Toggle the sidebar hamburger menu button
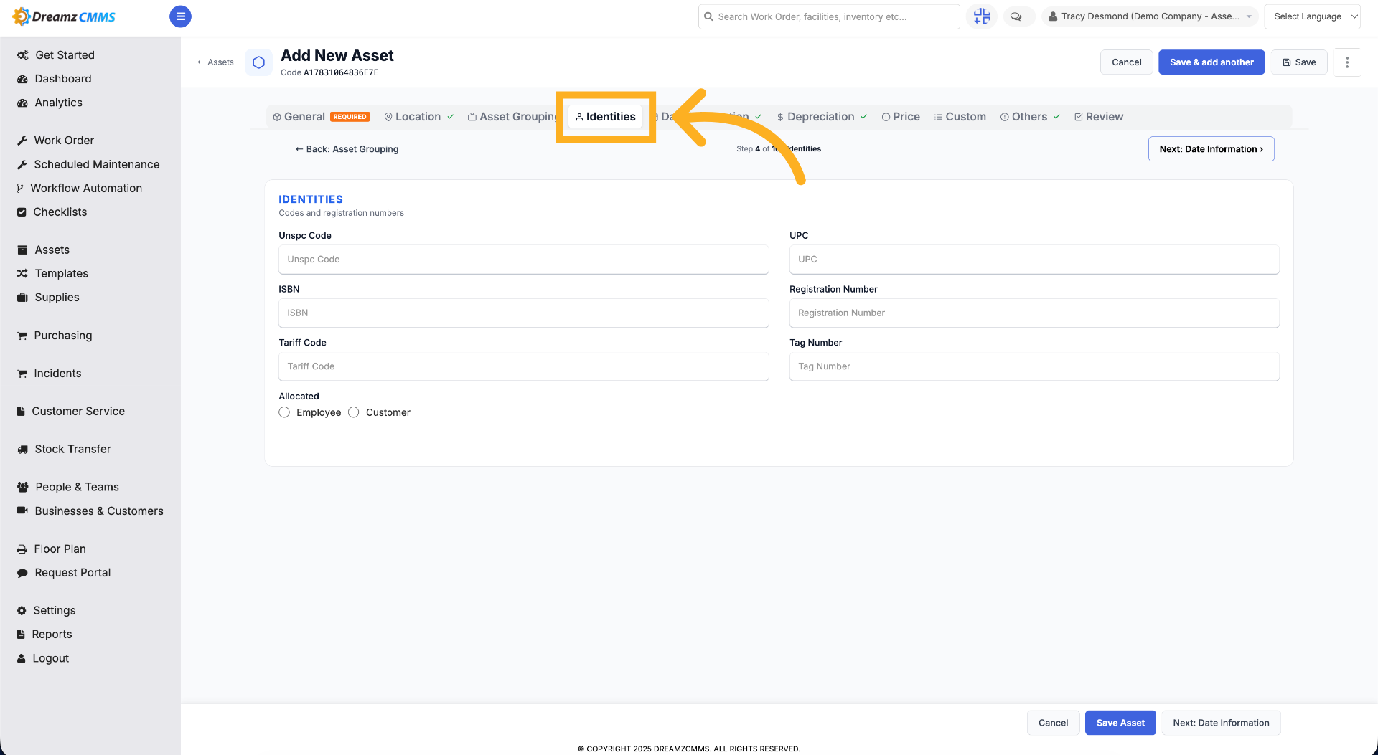The height and width of the screenshot is (755, 1378). click(x=180, y=16)
